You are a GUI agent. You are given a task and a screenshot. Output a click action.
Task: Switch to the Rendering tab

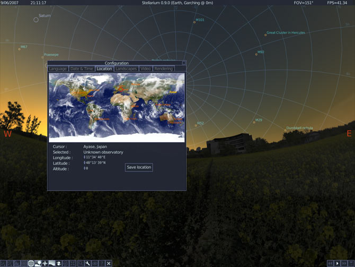[163, 69]
